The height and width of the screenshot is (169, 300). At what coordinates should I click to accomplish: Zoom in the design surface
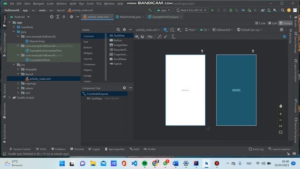[x=280, y=114]
